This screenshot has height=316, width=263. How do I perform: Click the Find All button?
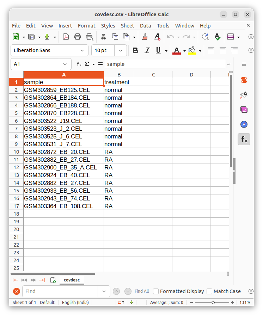(x=142, y=291)
